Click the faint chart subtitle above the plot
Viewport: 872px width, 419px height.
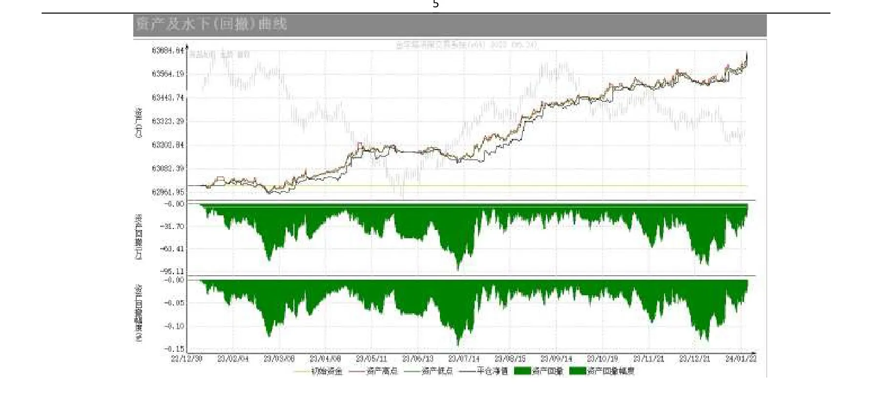[x=466, y=44]
